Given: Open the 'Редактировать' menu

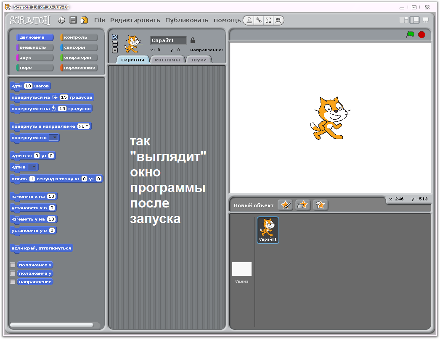Looking at the screenshot, I should (135, 20).
